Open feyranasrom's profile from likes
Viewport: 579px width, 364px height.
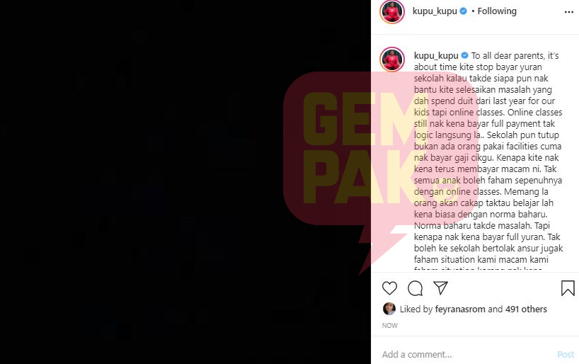pos(459,309)
